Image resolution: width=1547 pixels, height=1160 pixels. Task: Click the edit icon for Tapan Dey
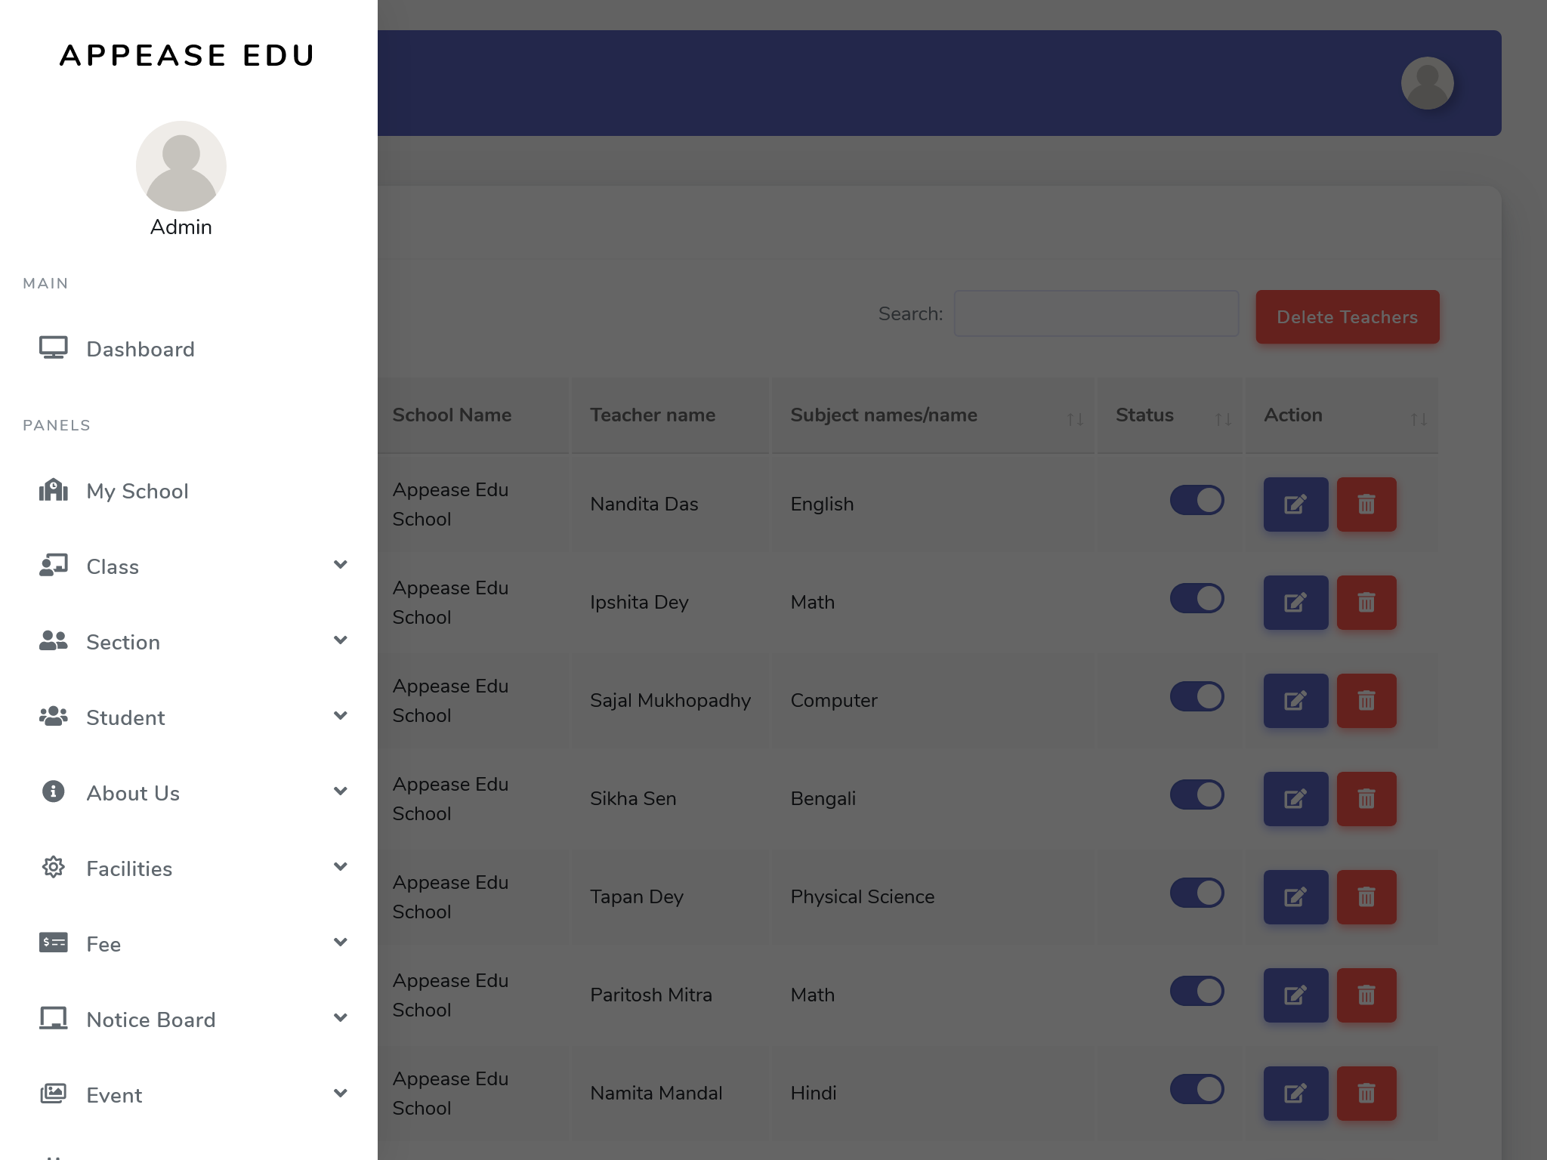[x=1295, y=897]
